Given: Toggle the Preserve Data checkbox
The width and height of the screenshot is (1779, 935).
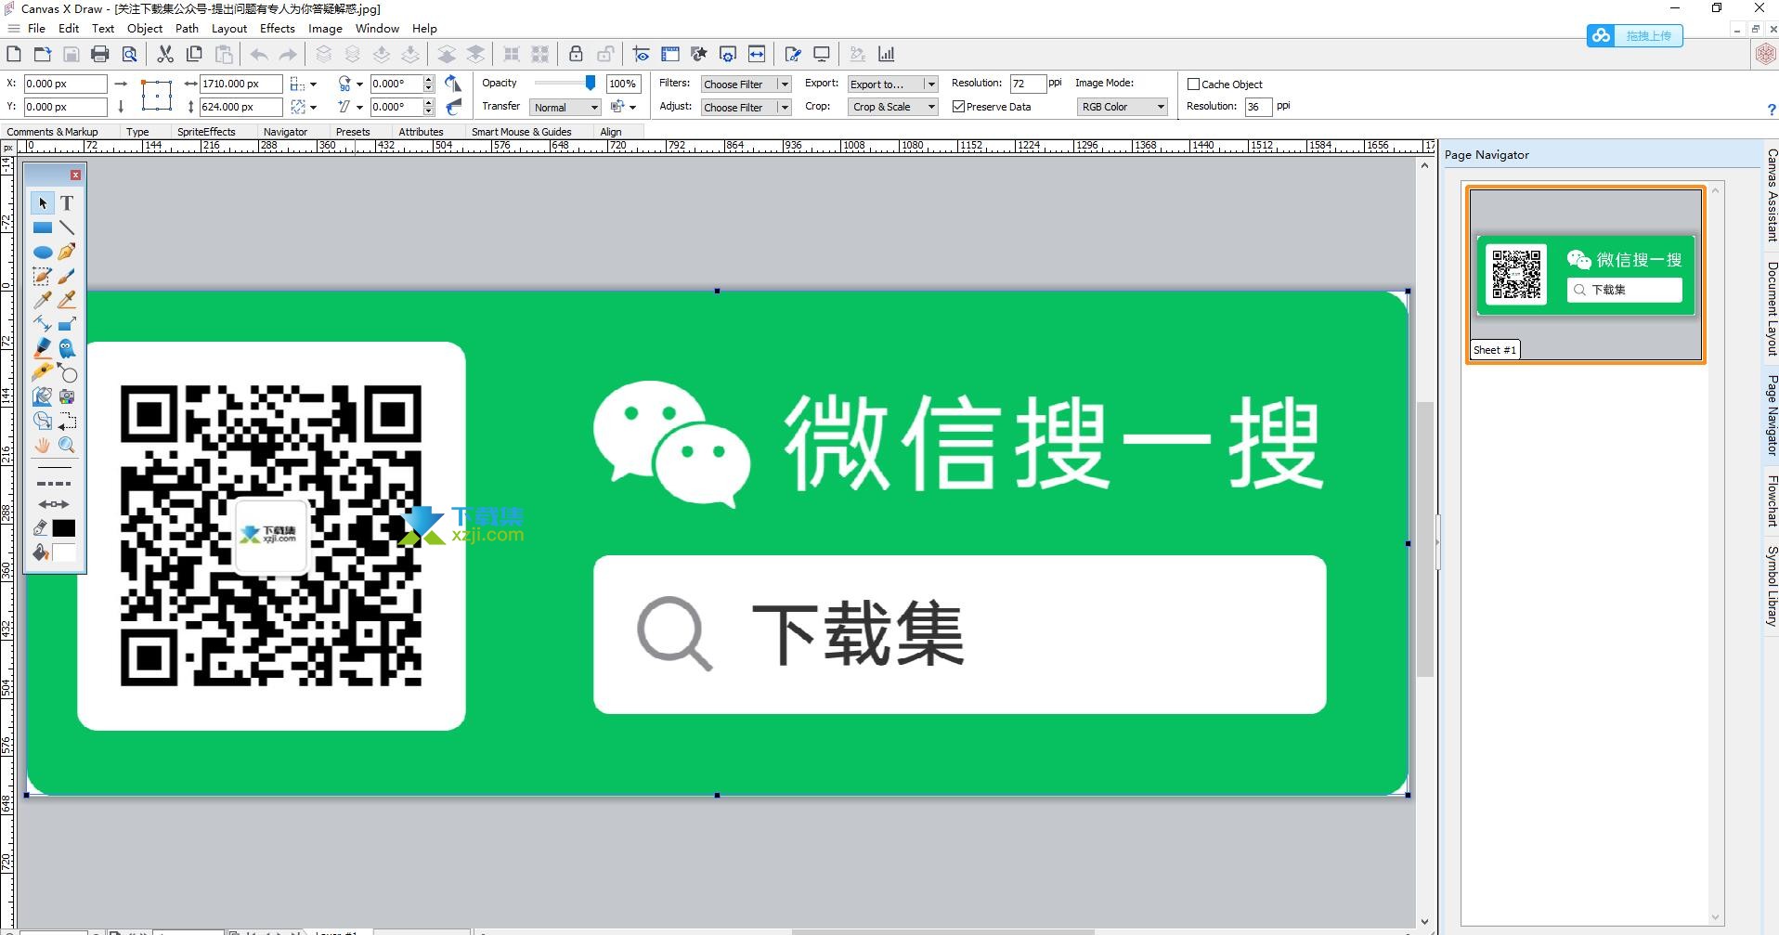Looking at the screenshot, I should click(x=958, y=107).
